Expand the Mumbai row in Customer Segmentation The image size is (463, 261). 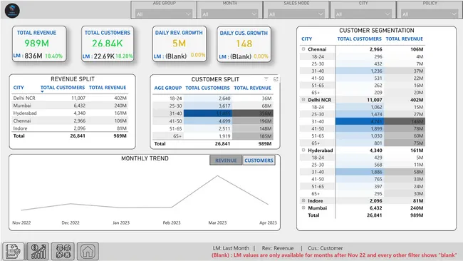(303, 208)
